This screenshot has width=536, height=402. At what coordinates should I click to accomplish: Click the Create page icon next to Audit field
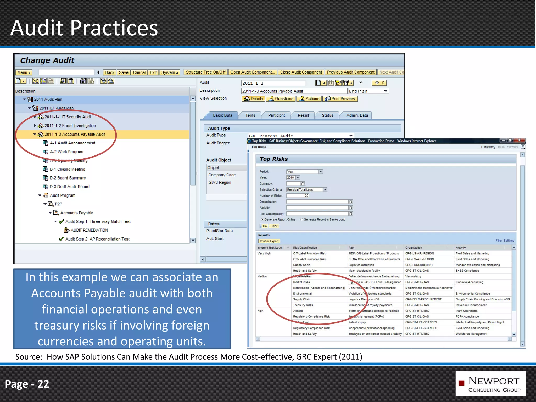click(x=321, y=83)
